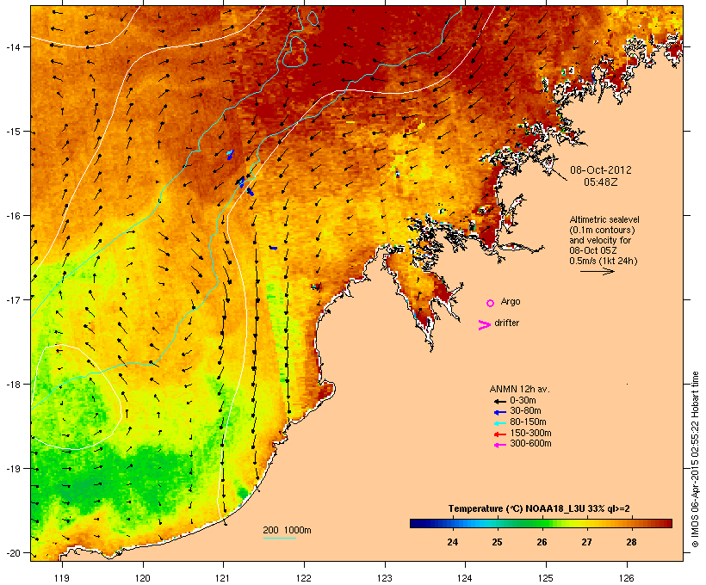Click the '(0.1m contours)' text
This screenshot has width=706, height=585.
(x=602, y=230)
